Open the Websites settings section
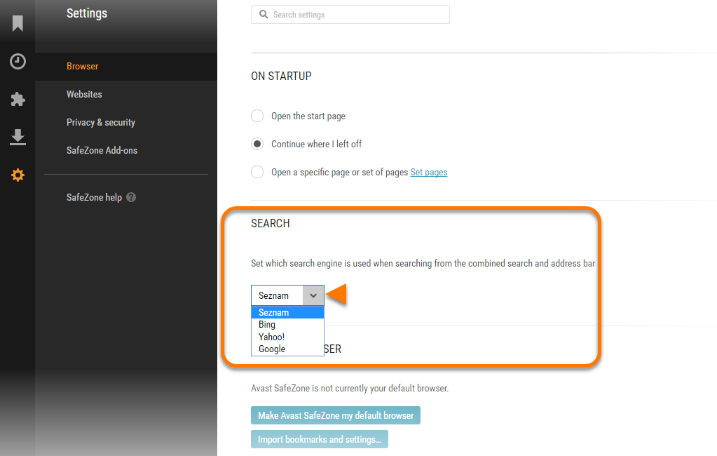Screen dimensions: 717x456 coord(84,94)
